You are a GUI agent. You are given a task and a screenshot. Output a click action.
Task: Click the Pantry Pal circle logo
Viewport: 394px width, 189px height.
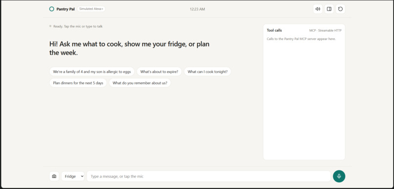tap(51, 9)
